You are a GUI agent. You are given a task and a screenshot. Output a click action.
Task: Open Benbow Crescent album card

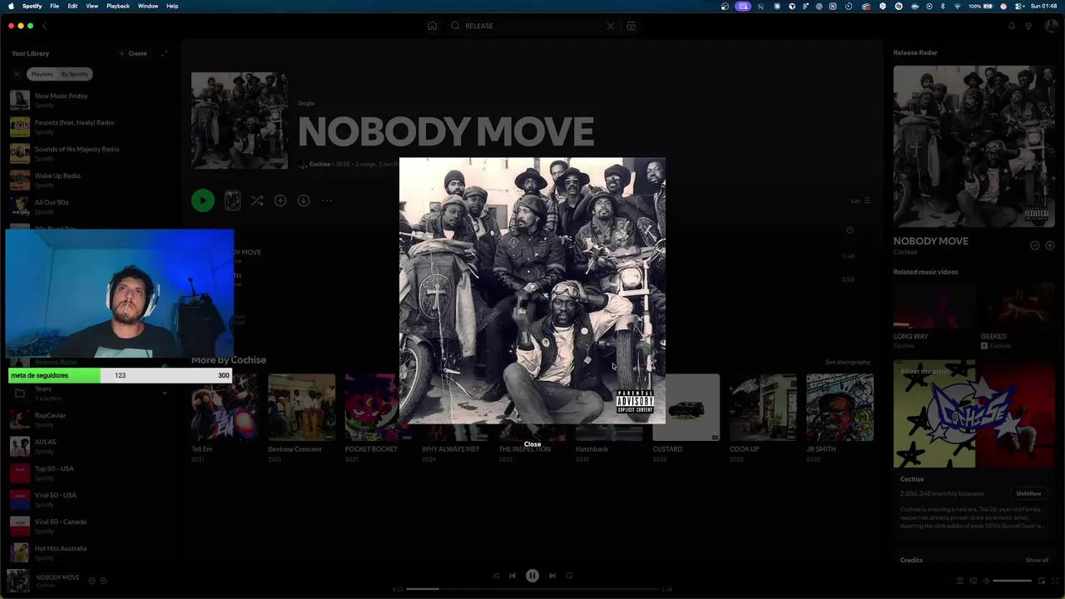[301, 418]
